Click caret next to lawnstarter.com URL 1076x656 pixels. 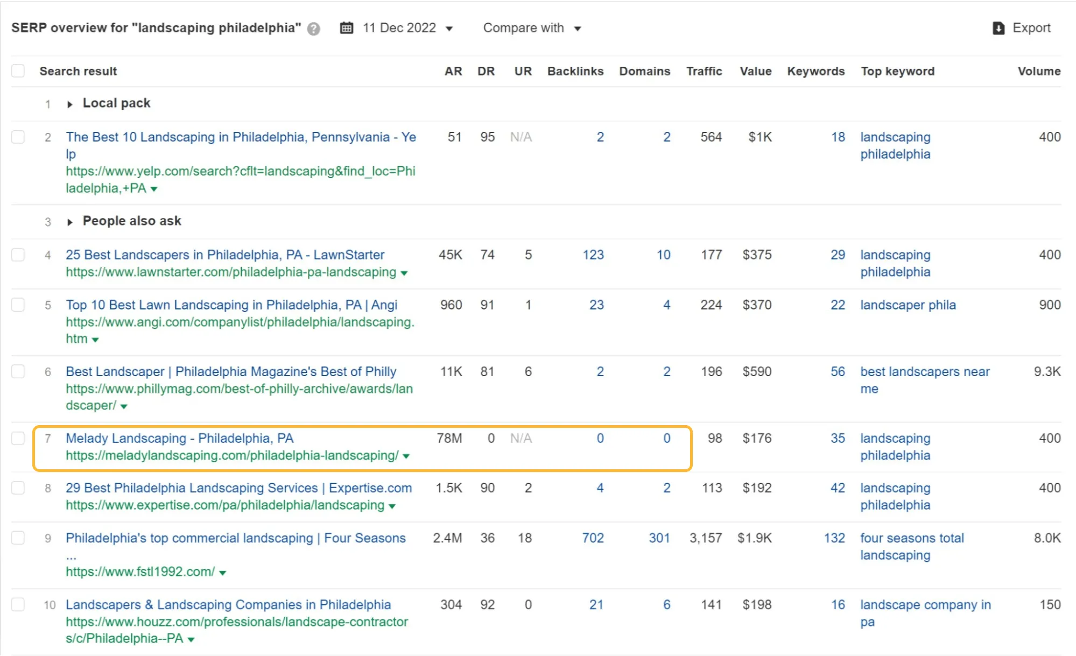[404, 273]
